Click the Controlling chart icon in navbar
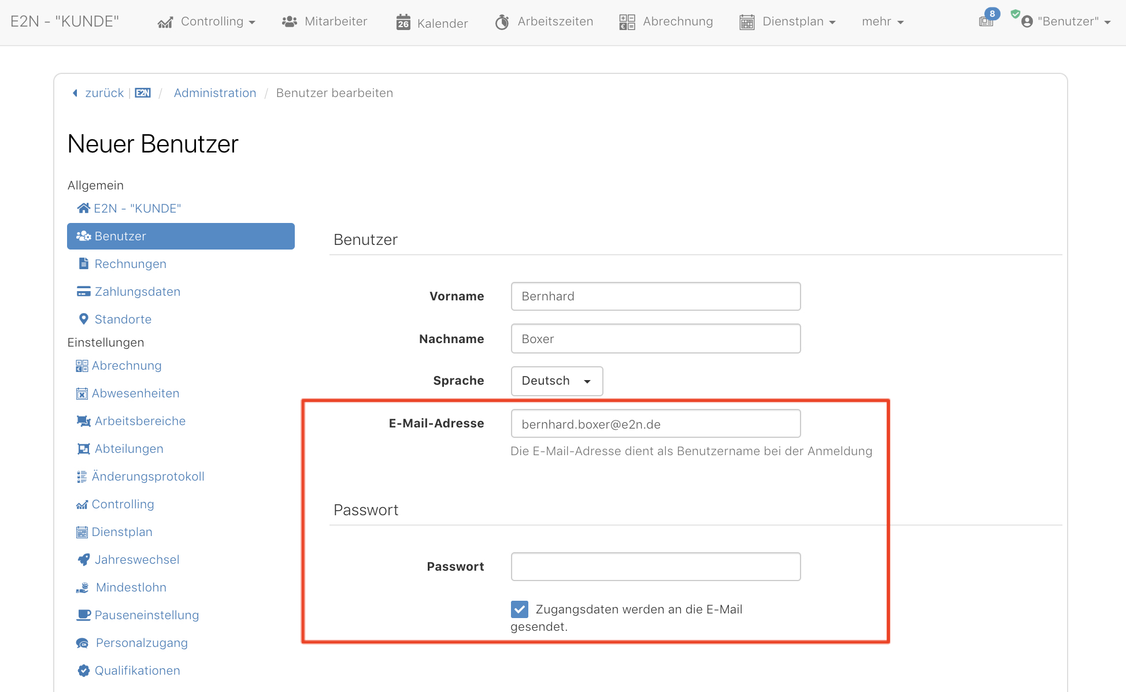The image size is (1126, 692). tap(165, 23)
